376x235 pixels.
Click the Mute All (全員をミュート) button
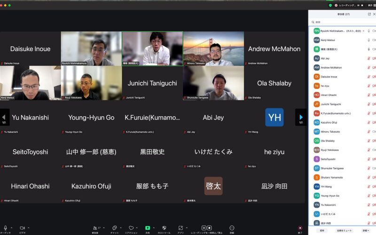tap(344, 231)
